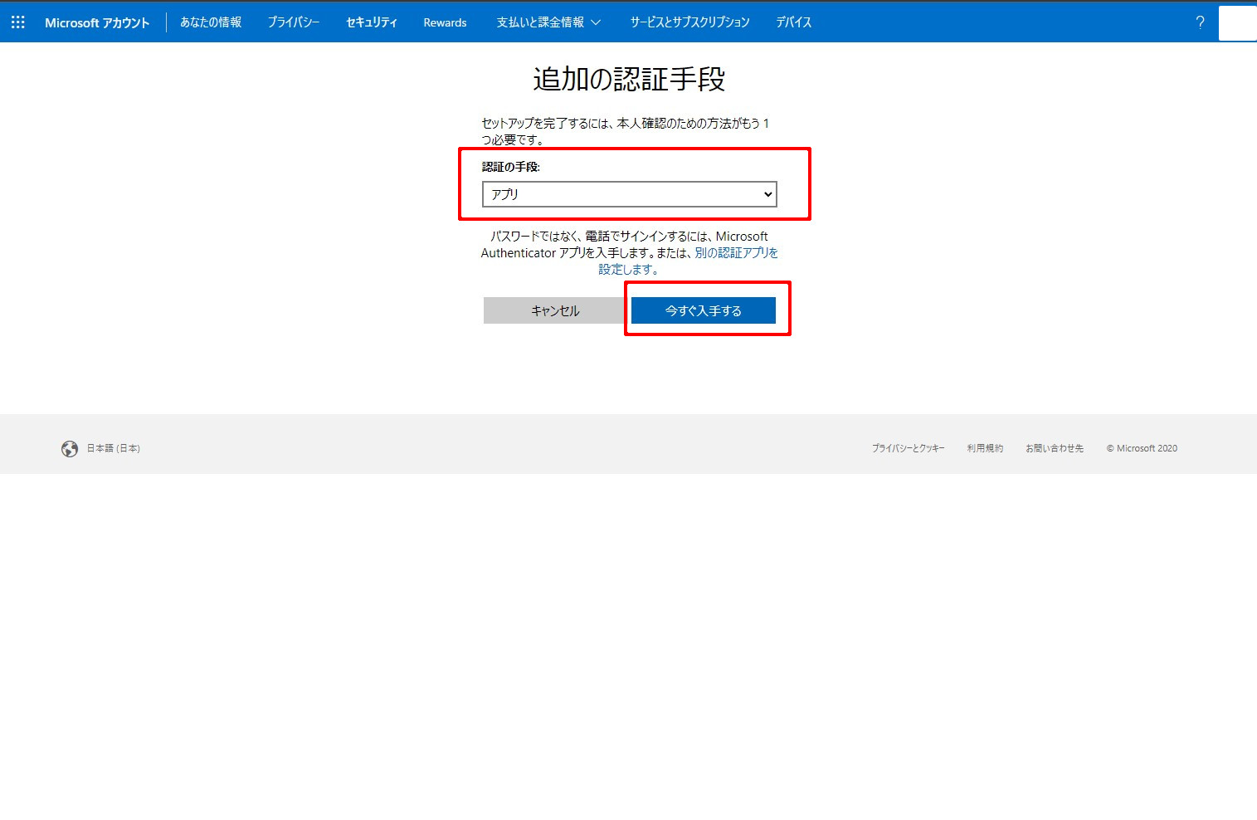The height and width of the screenshot is (820, 1257).
Task: Click the お問い合わせ先 footer link
Action: (x=1054, y=448)
